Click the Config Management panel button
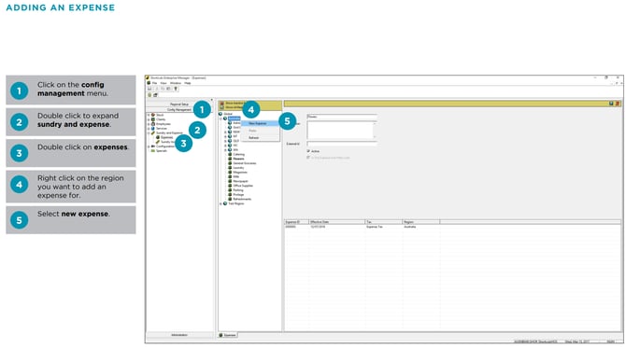The width and height of the screenshot is (626, 348). click(x=179, y=109)
